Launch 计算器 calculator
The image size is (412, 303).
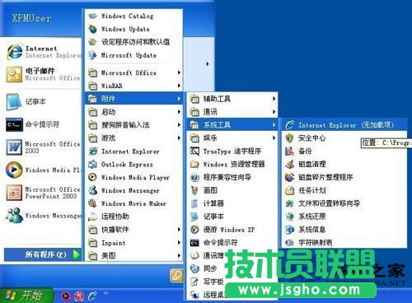coord(232,203)
